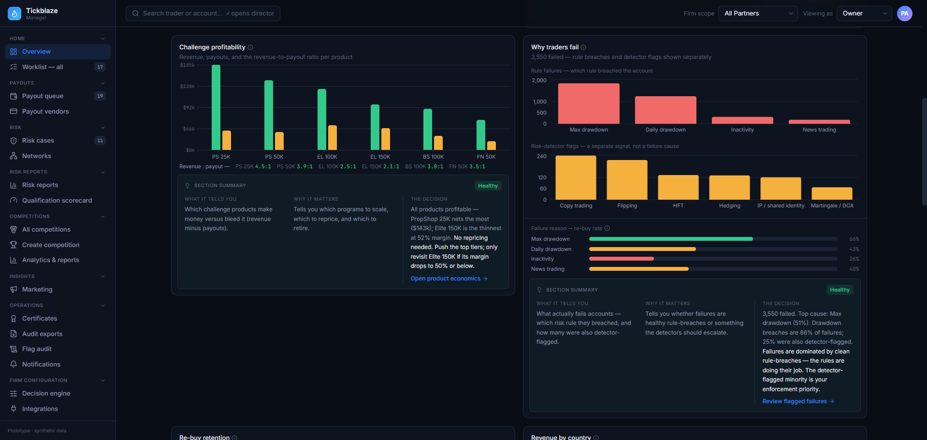The width and height of the screenshot is (927, 440).
Task: Click the EL 150K 2.1:1 ratio text
Action: pos(381,166)
